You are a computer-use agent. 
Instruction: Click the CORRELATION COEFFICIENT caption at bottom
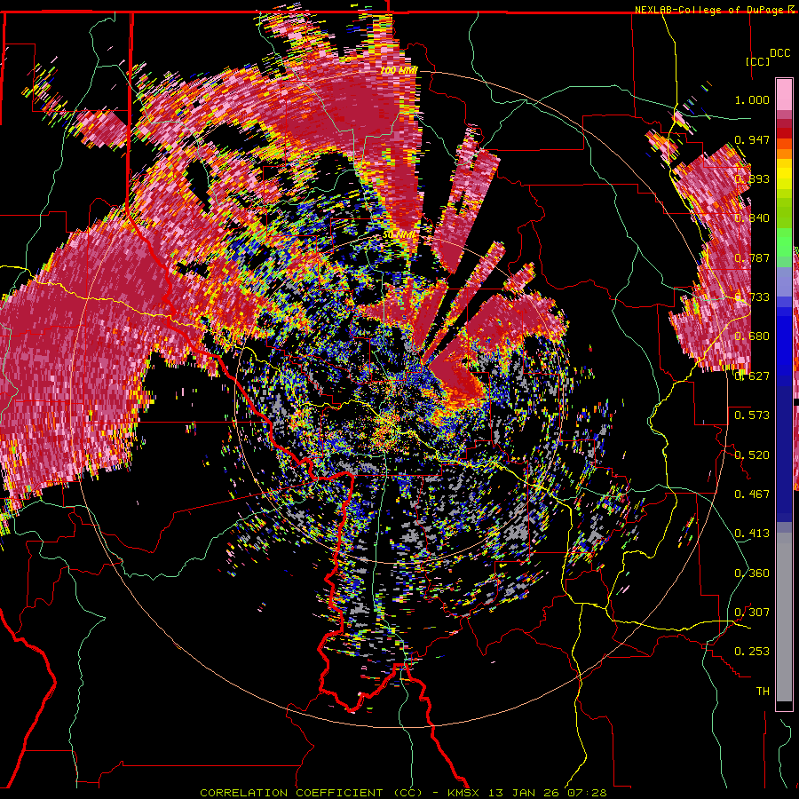pyautogui.click(x=403, y=793)
